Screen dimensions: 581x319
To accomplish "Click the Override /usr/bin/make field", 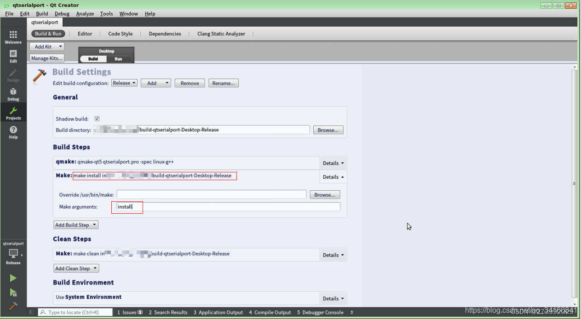I will coord(211,194).
